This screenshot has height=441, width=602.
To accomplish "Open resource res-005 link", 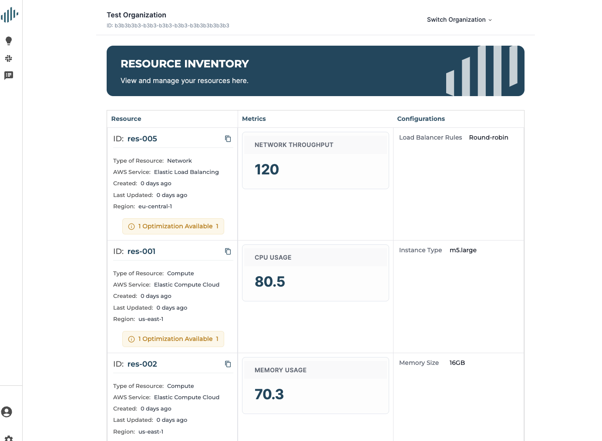I will tap(142, 139).
